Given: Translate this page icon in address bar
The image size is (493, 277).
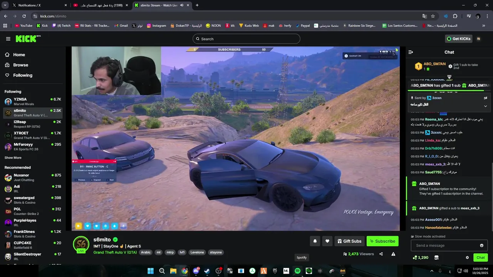Looking at the screenshot, I should click(424, 16).
